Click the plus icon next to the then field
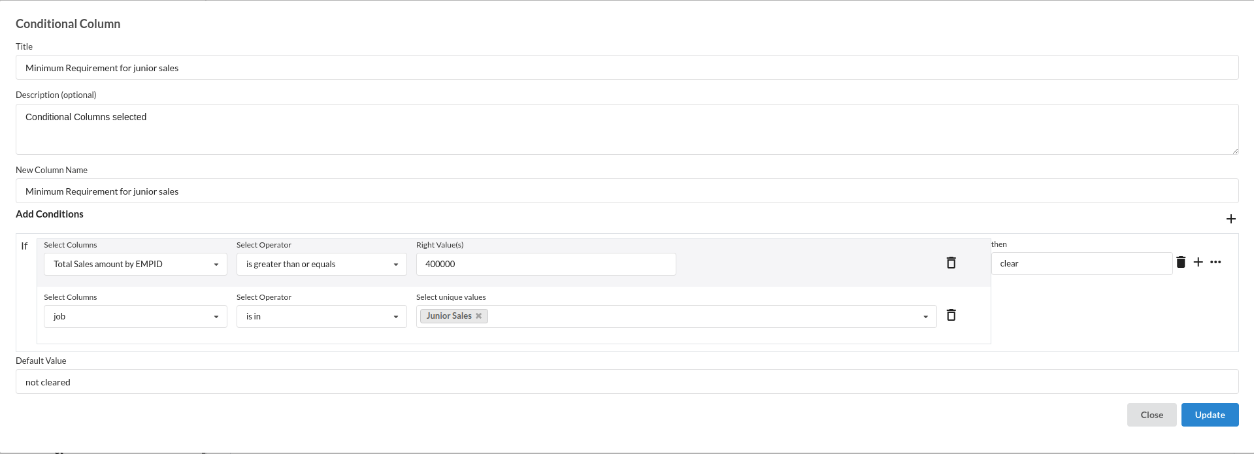This screenshot has width=1254, height=454. [1198, 262]
